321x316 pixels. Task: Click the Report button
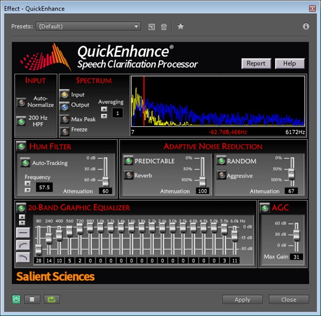(x=256, y=64)
